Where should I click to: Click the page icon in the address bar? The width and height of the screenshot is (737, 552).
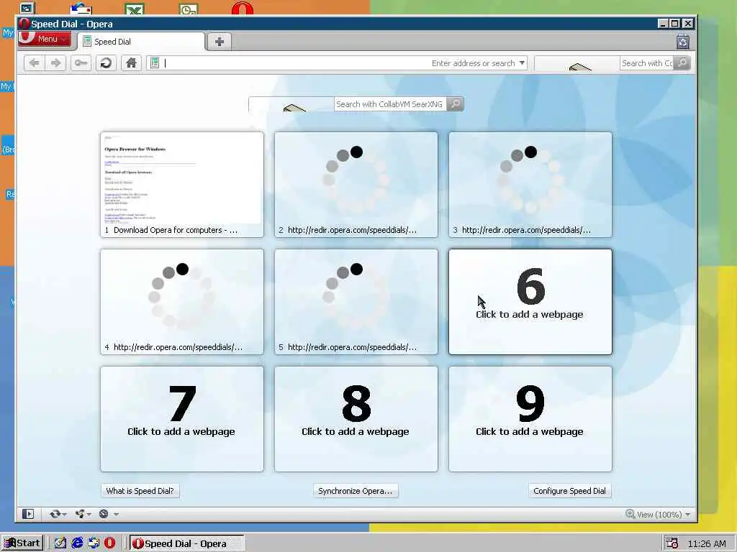155,63
